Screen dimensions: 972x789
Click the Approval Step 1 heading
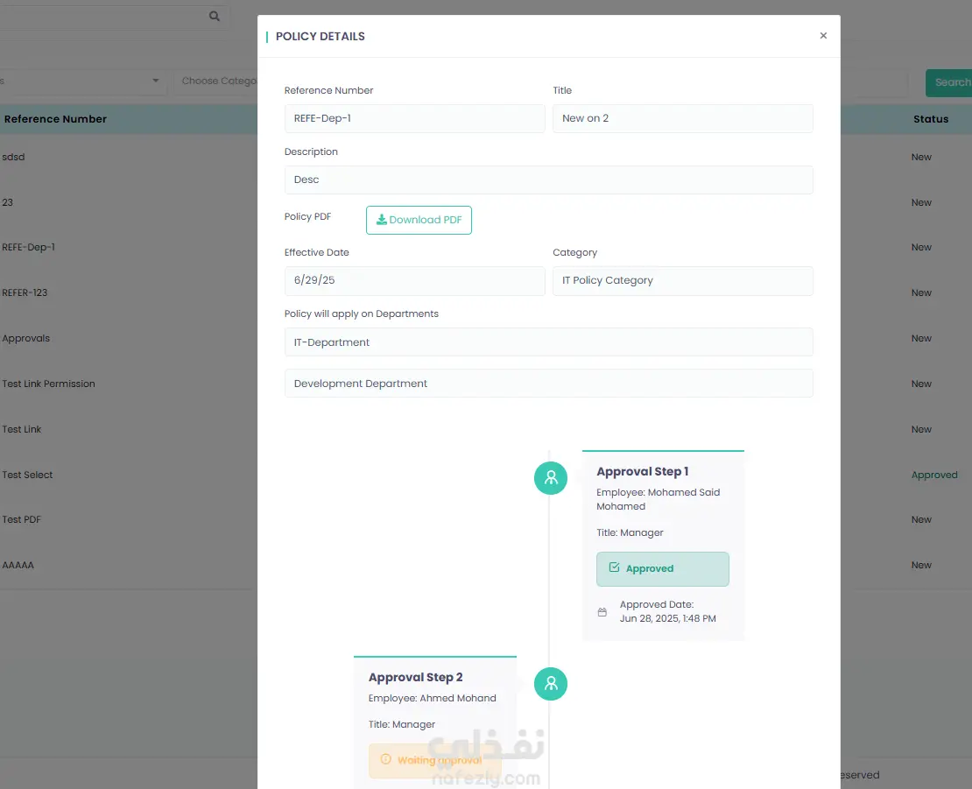pyautogui.click(x=642, y=472)
